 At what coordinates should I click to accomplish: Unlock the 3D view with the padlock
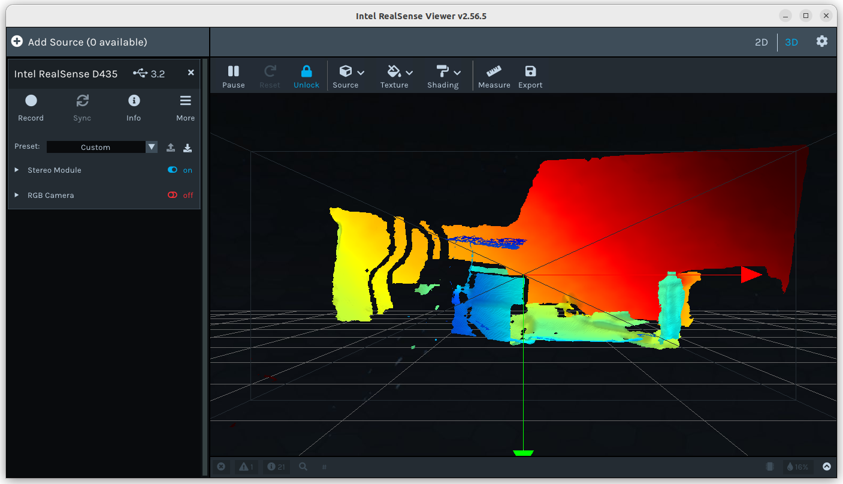tap(306, 76)
